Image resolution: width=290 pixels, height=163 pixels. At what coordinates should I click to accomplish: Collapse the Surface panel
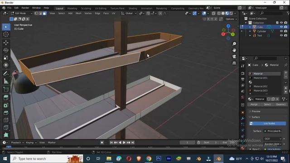(256, 117)
